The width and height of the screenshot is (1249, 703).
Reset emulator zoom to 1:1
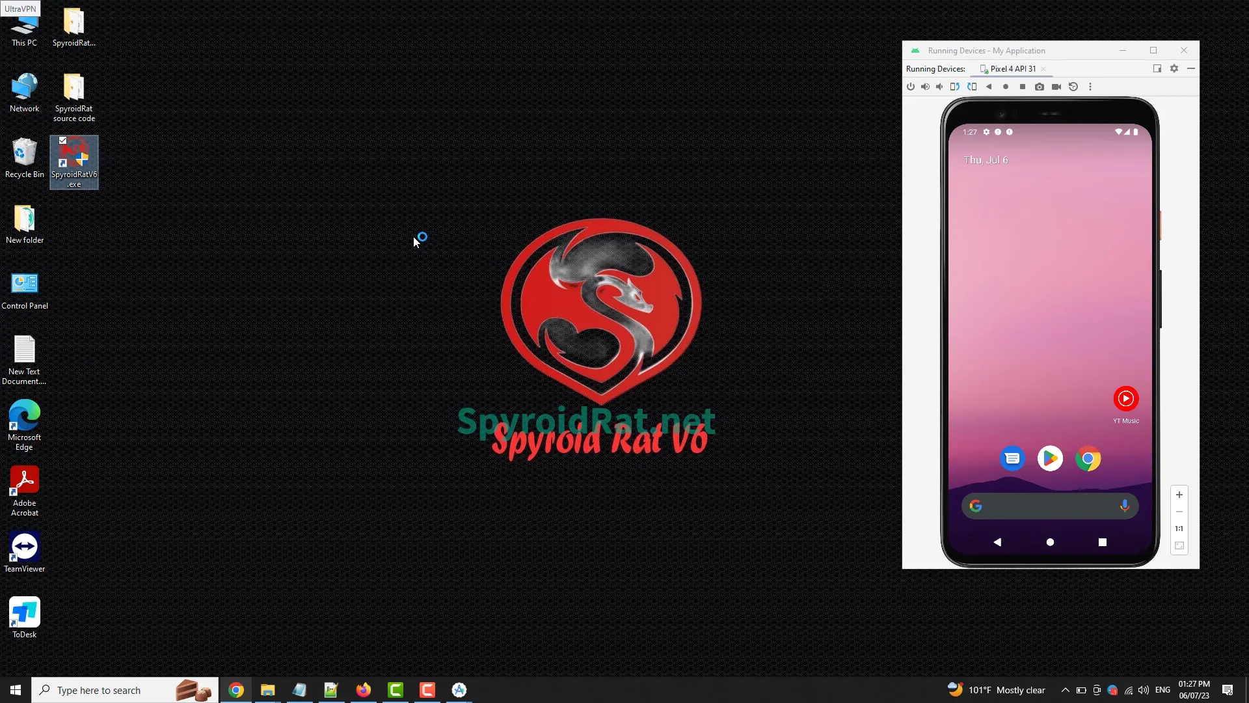pyautogui.click(x=1179, y=529)
